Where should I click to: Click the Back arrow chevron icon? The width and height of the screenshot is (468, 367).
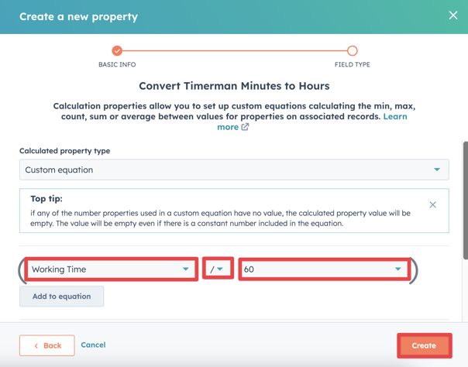(x=36, y=345)
